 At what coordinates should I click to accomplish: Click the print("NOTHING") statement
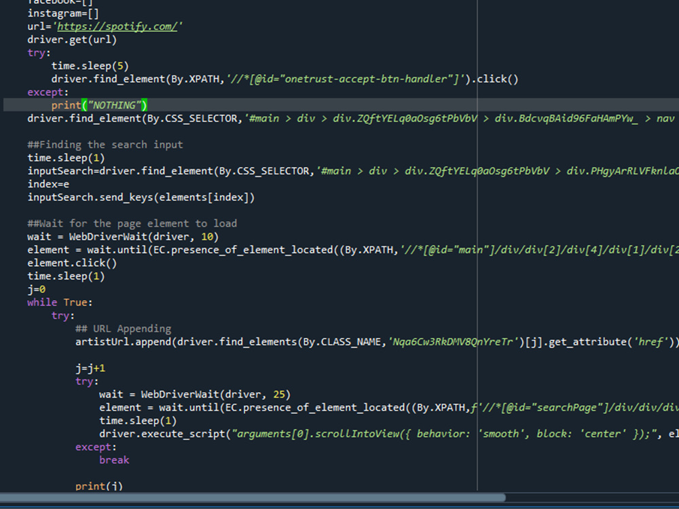[x=99, y=105]
